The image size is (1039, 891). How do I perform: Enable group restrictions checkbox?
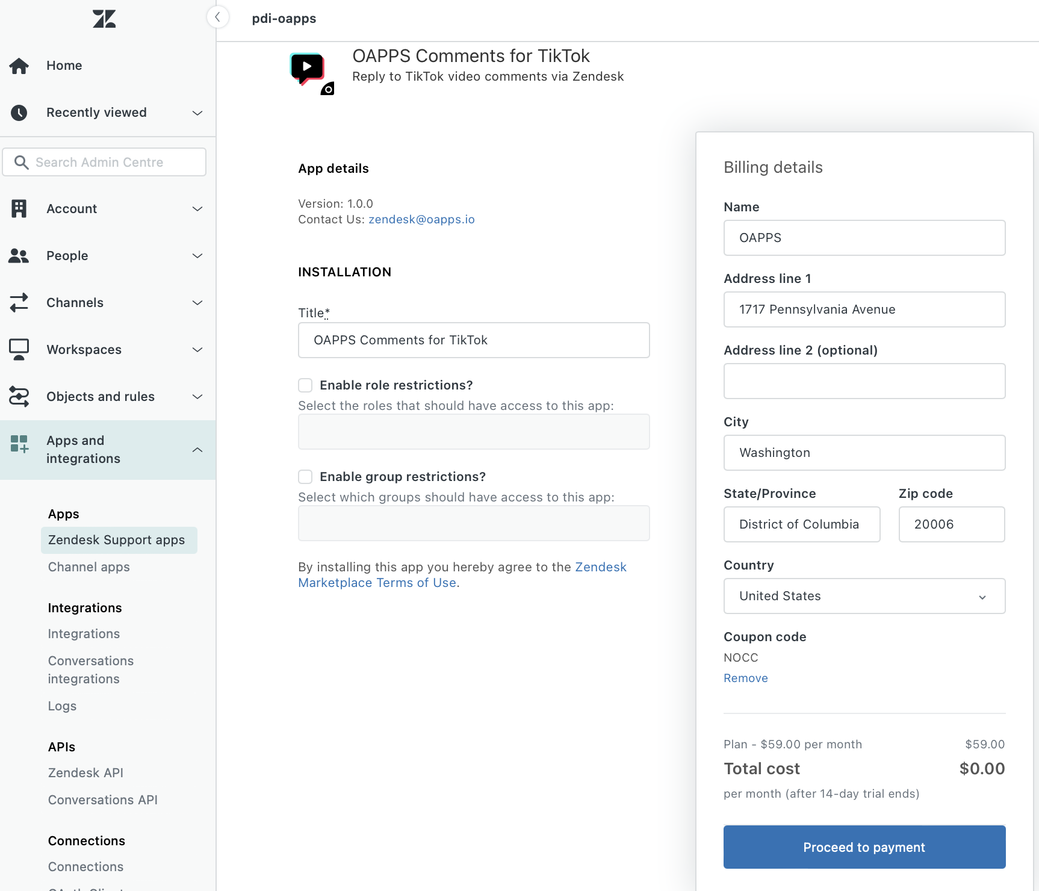(305, 477)
